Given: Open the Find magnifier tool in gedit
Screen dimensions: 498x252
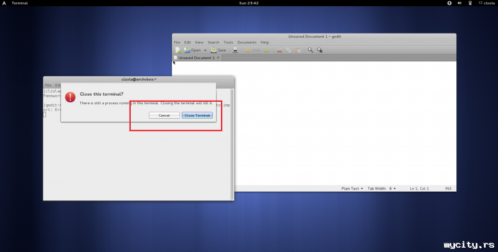Looking at the screenshot, I should pyautogui.click(x=310, y=50).
